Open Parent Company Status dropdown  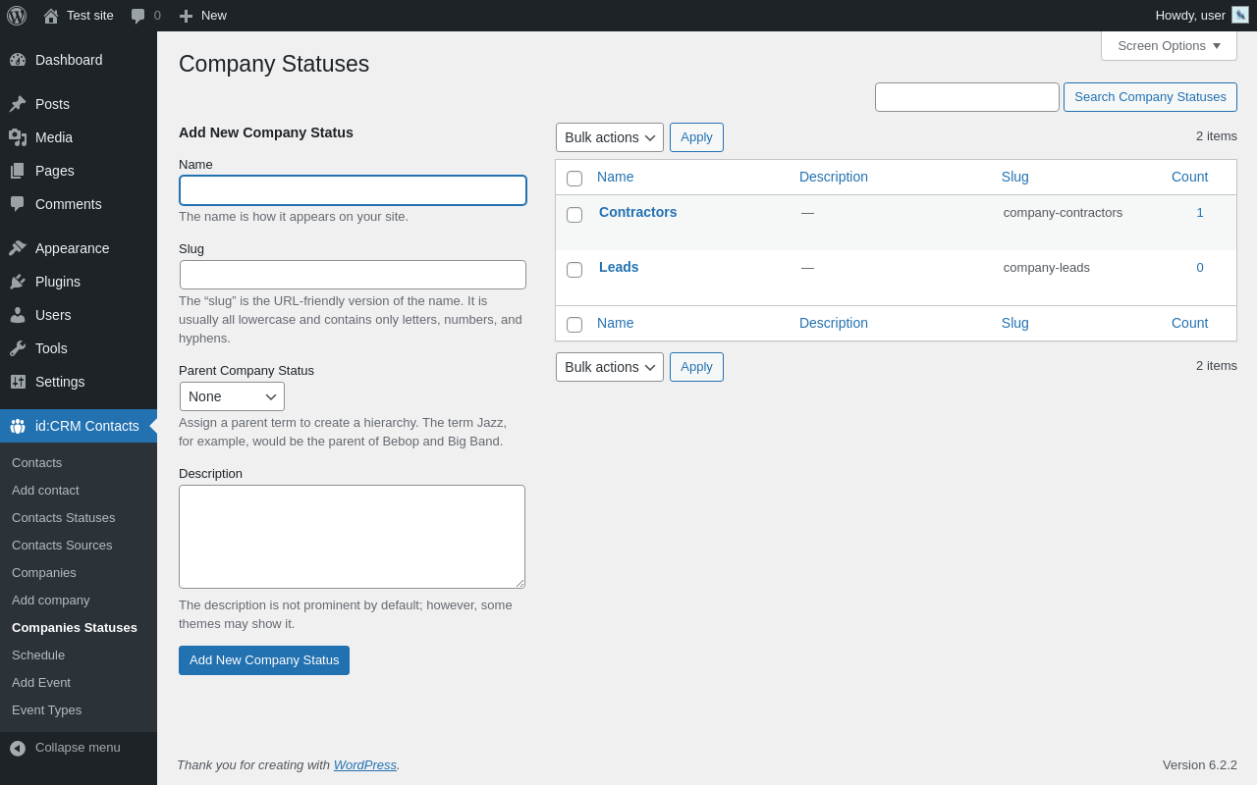[232, 396]
